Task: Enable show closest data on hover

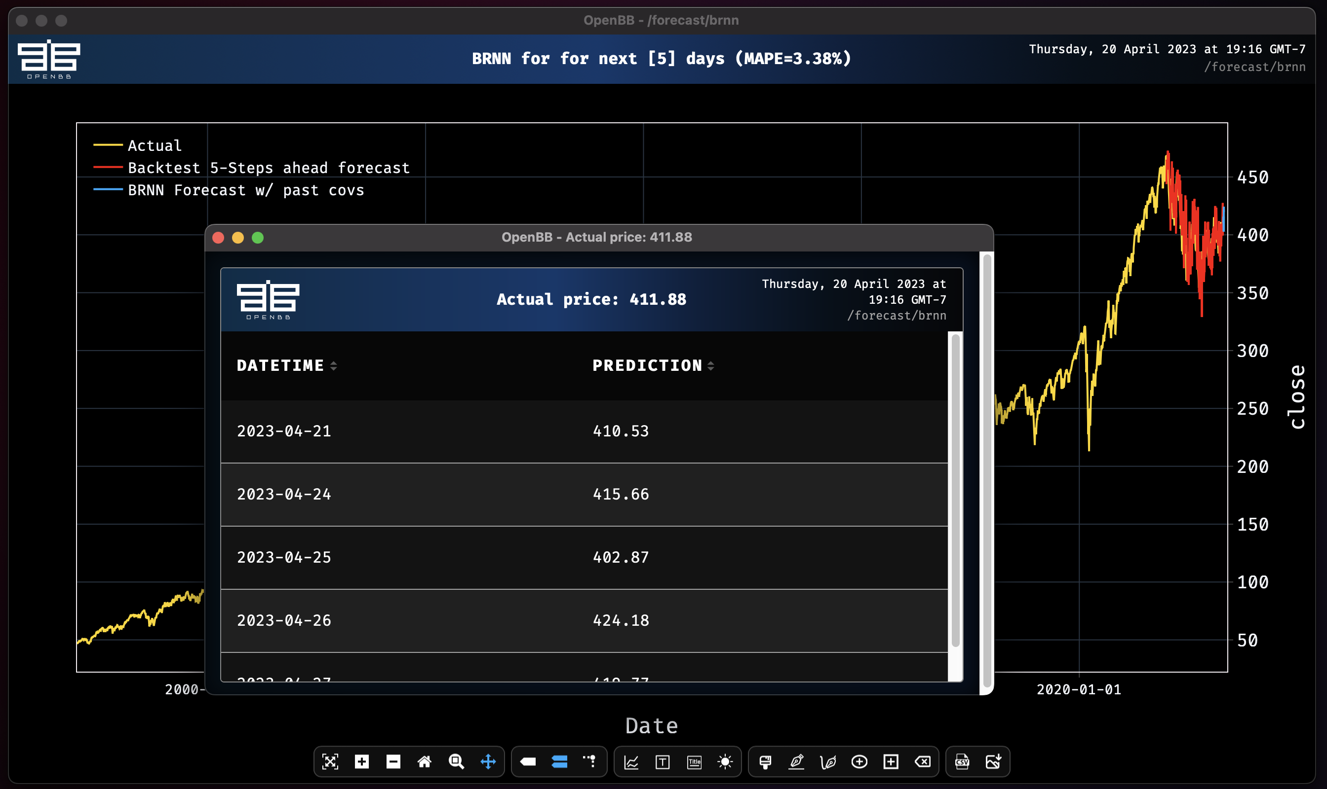Action: [x=528, y=761]
